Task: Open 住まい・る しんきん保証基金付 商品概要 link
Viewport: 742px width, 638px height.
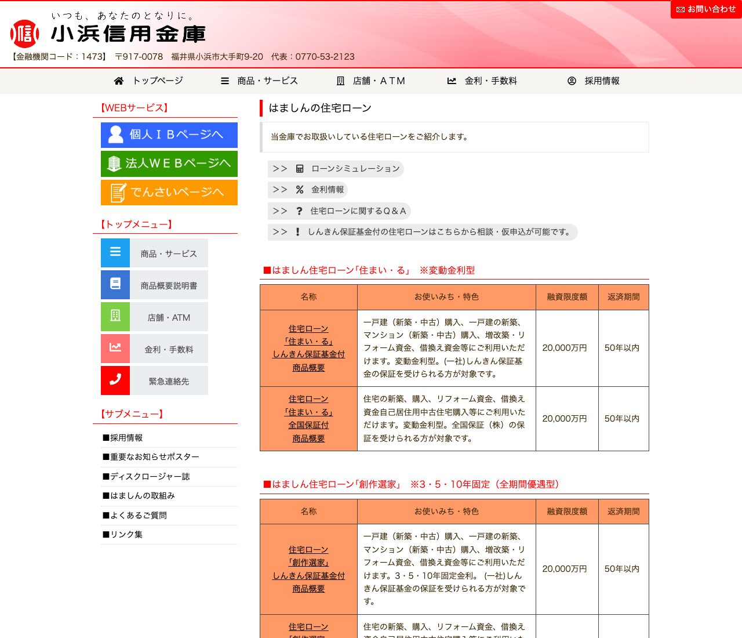Action: (x=308, y=348)
